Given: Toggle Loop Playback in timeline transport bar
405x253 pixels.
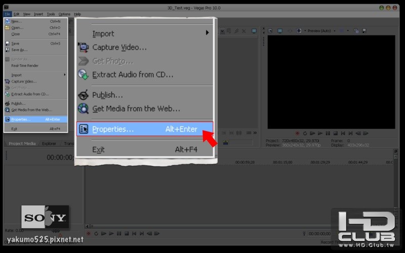Looking at the screenshot, I should pyautogui.click(x=96, y=233).
